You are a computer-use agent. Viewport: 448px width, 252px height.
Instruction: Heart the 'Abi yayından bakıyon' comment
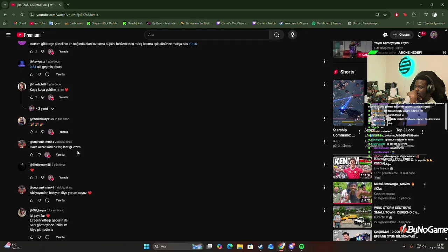pyautogui.click(x=47, y=201)
